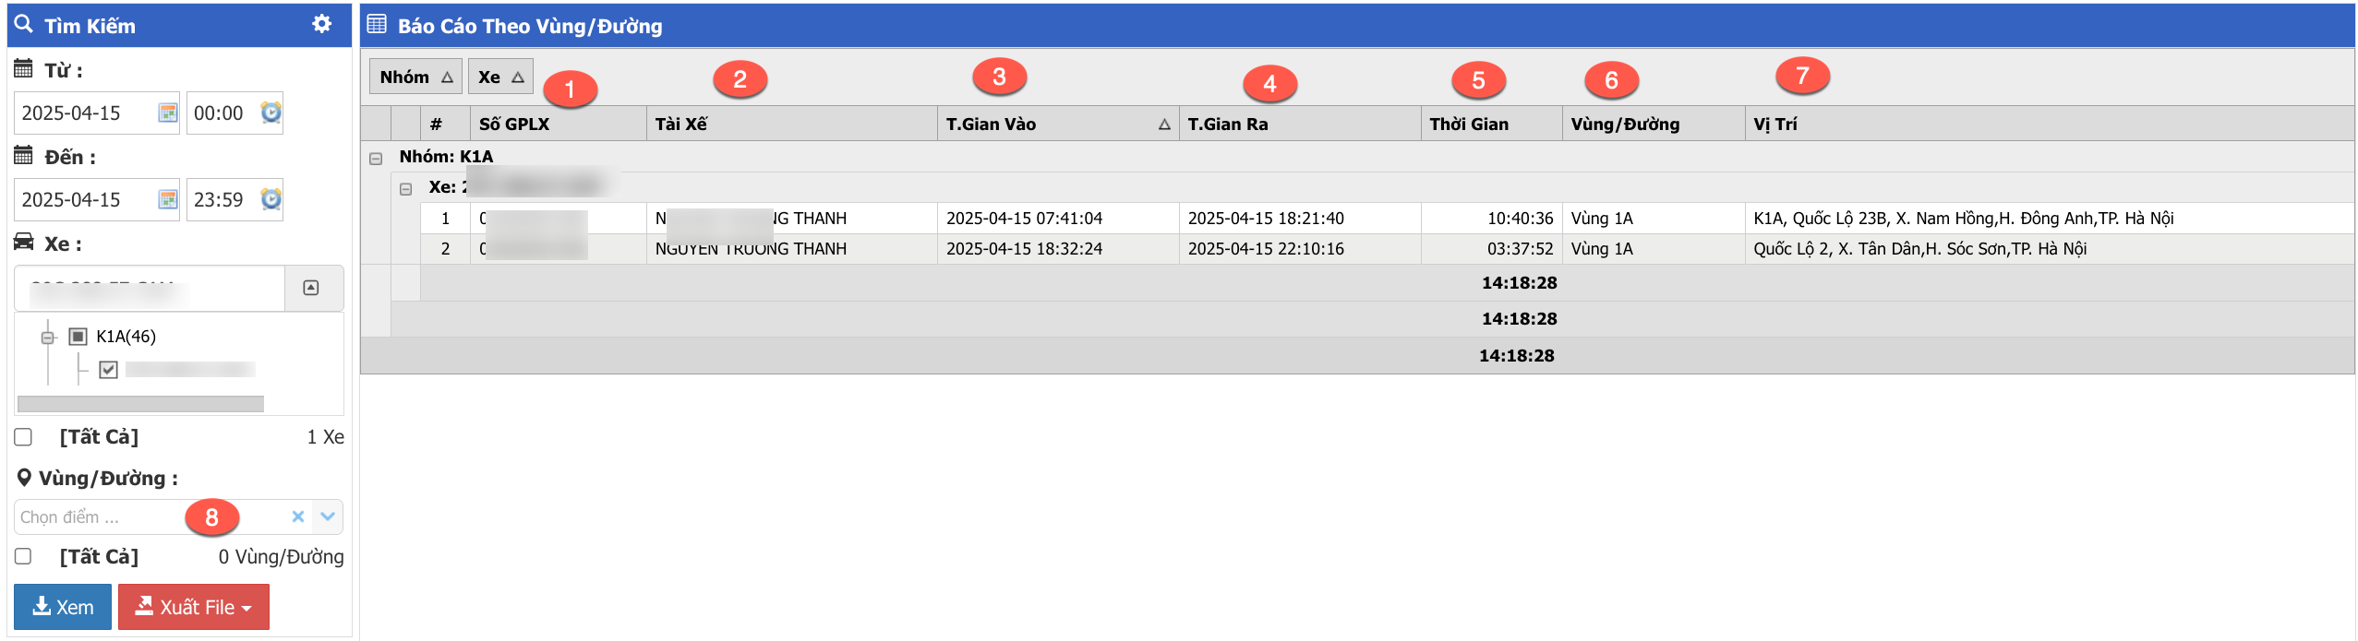Collapse the Xe group row
This screenshot has height=641, width=2358.
click(405, 188)
